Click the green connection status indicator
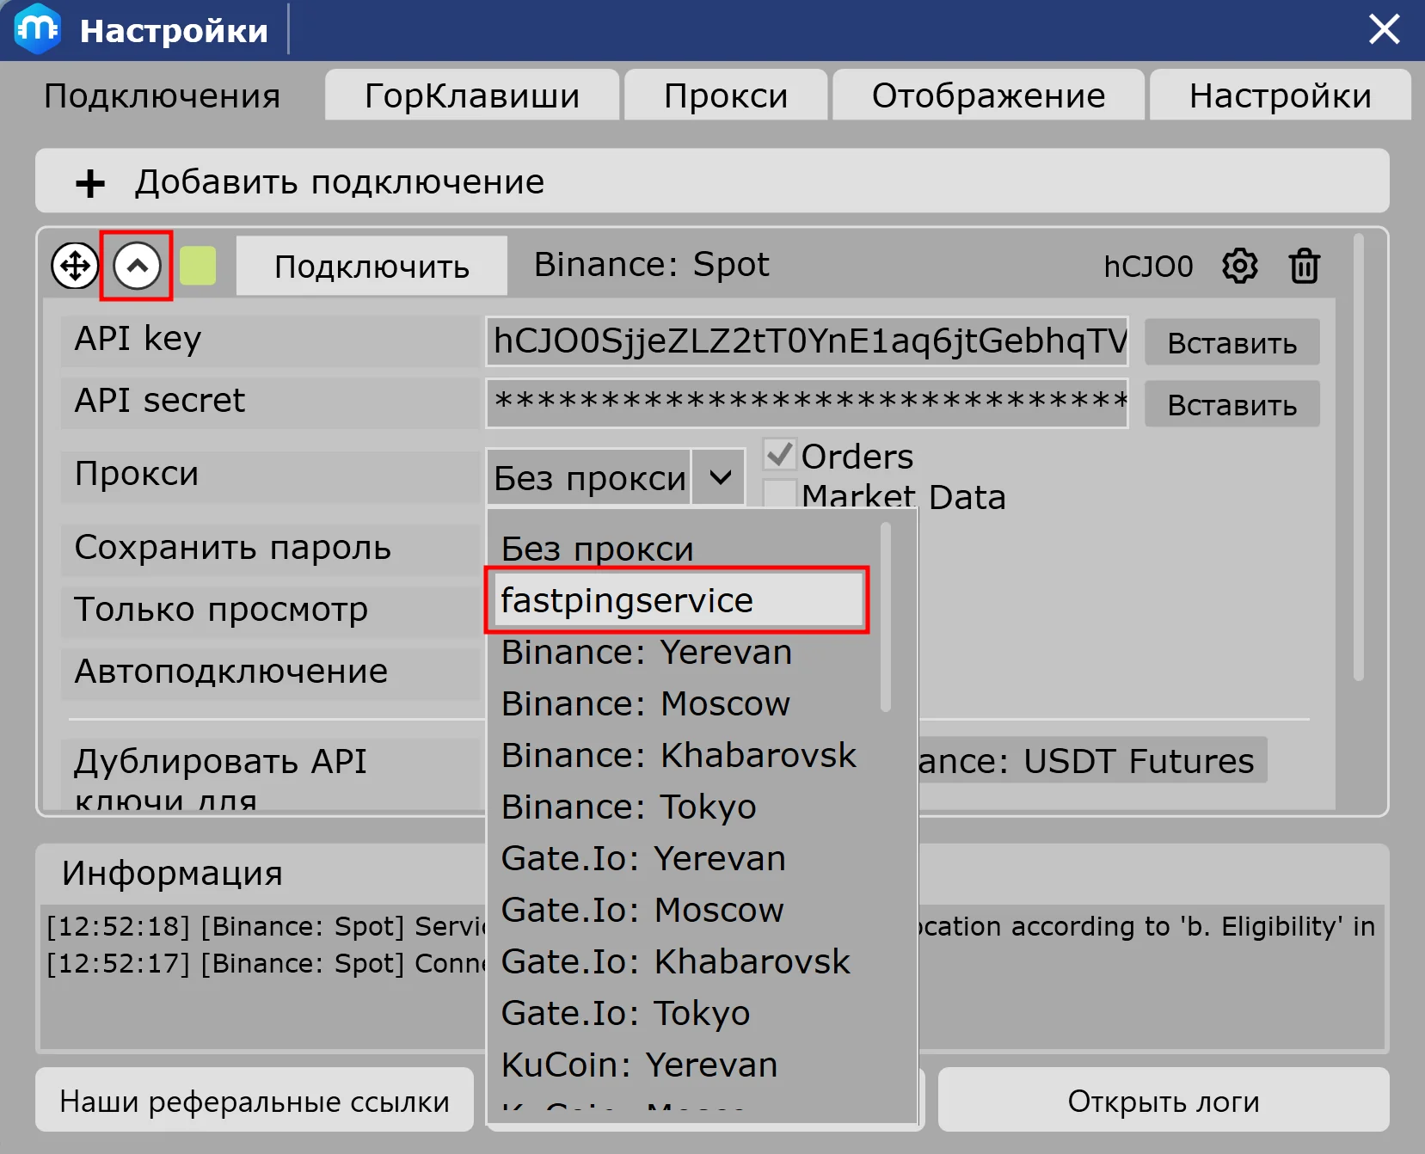This screenshot has width=1425, height=1154. (198, 266)
